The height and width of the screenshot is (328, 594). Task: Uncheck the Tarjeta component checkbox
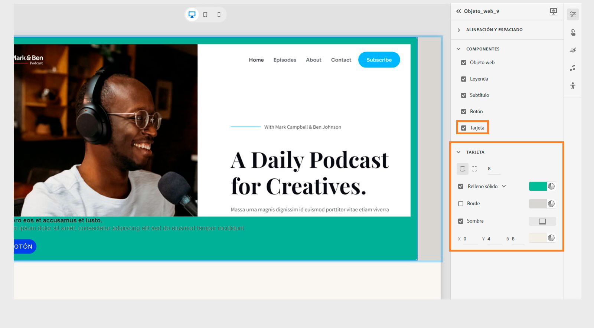click(464, 128)
